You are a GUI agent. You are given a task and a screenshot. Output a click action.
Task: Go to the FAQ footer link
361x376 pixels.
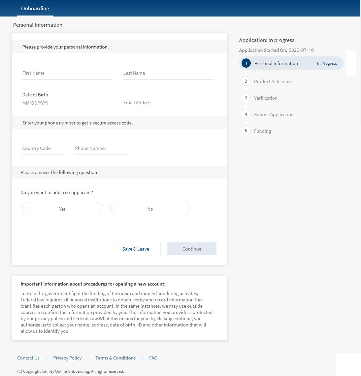pos(153,358)
